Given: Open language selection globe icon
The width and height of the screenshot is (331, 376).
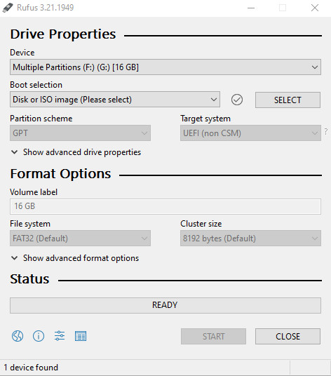Looking at the screenshot, I should pyautogui.click(x=18, y=336).
